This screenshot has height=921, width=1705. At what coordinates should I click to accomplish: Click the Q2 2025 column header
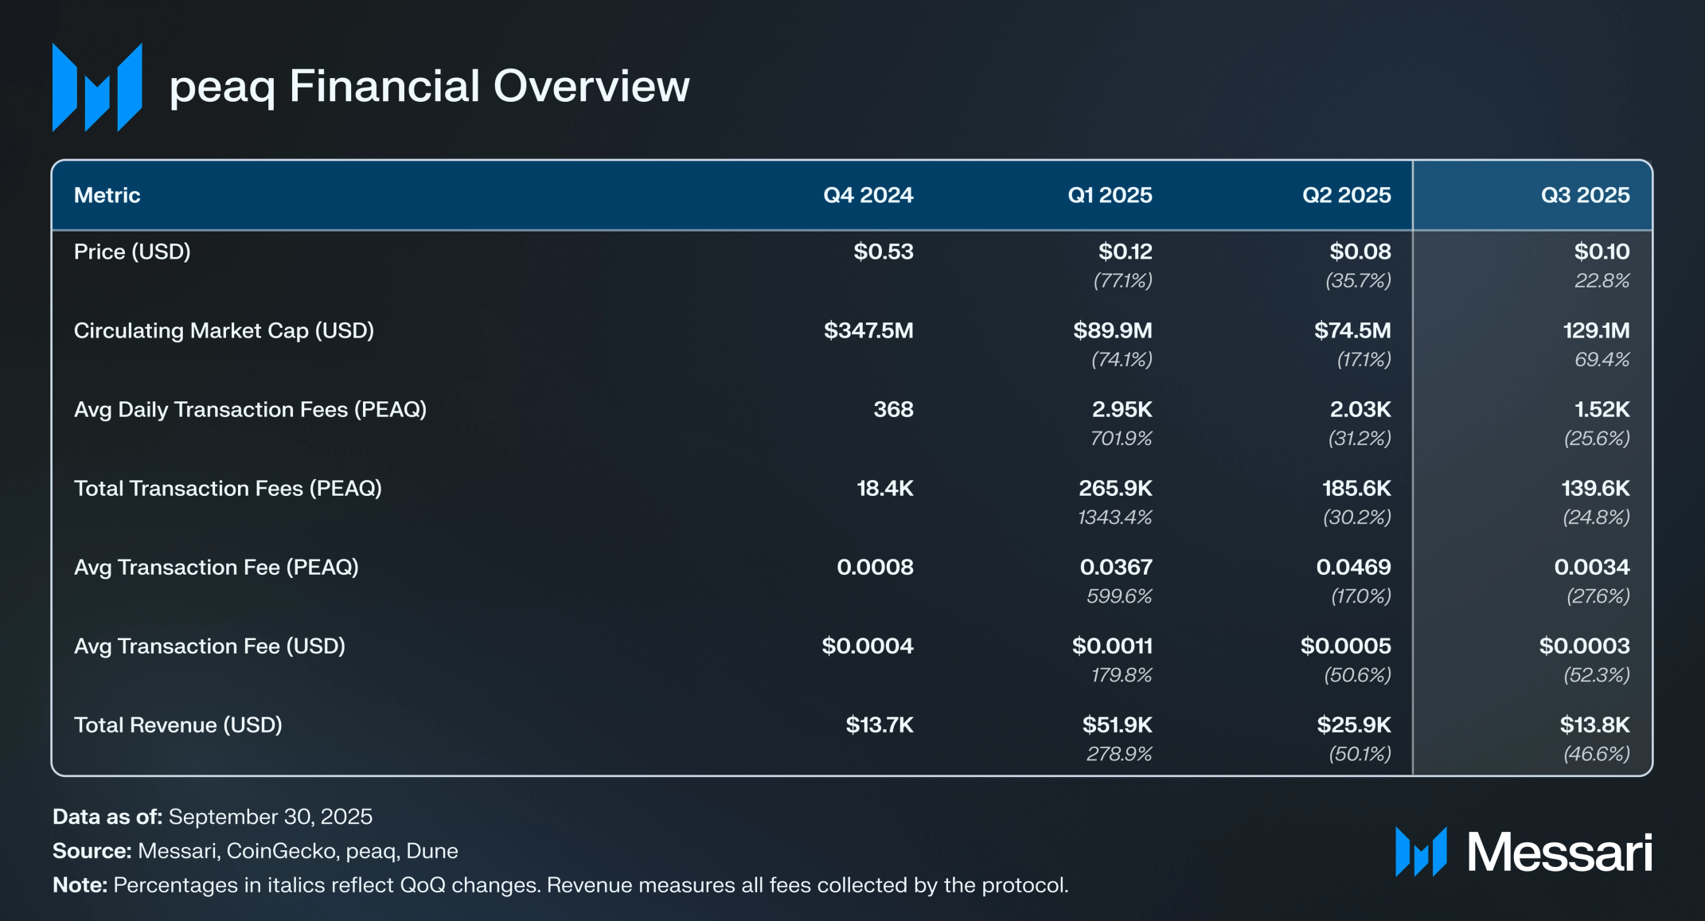1346,195
